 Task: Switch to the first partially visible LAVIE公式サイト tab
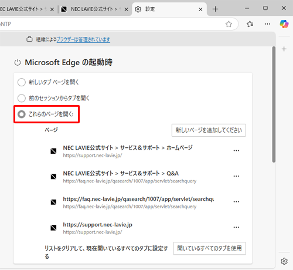(28, 9)
